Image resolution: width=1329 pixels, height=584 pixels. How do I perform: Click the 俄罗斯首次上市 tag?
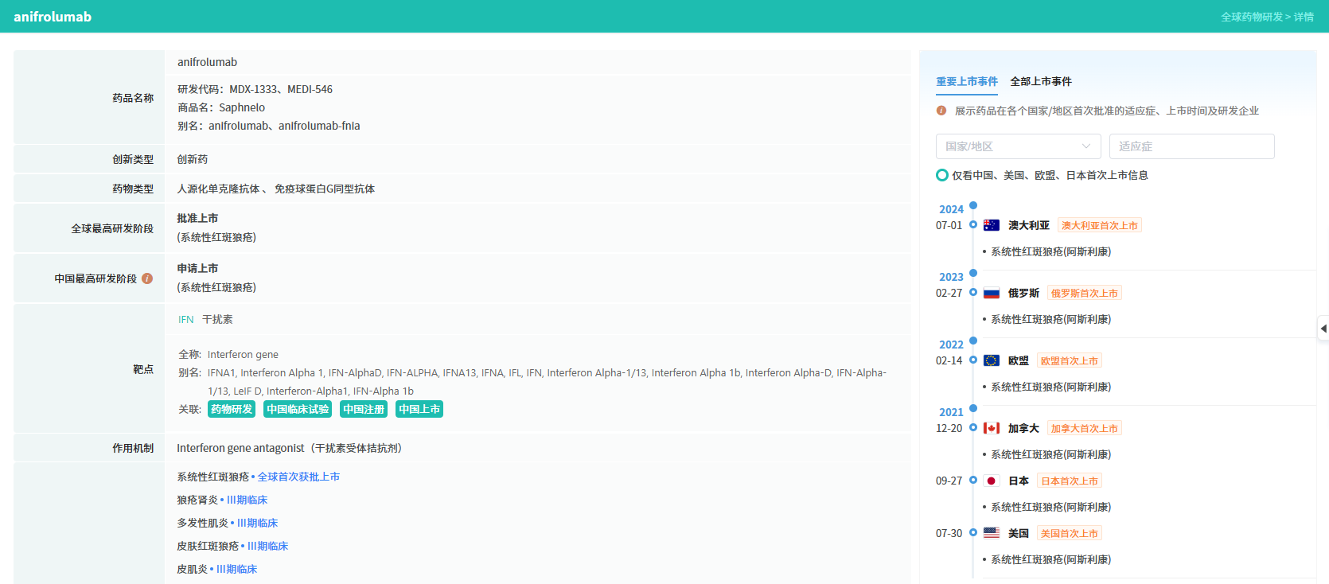point(1085,293)
